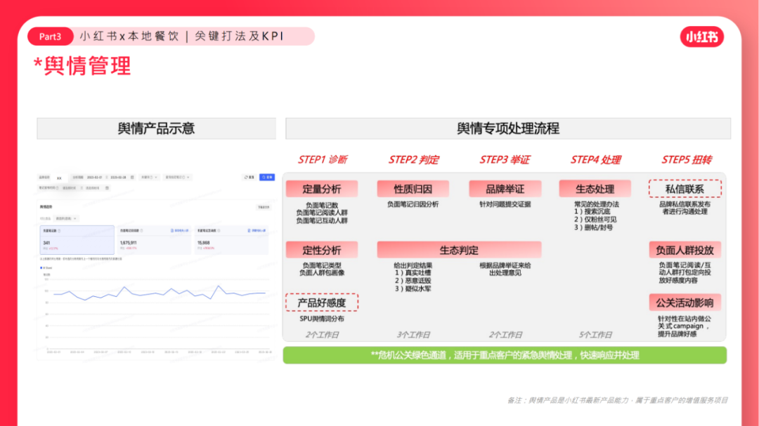Click the text 3）疑似水军
This screenshot has height=426, width=759.
413,288
